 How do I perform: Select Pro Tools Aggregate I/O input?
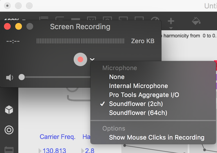(x=144, y=95)
